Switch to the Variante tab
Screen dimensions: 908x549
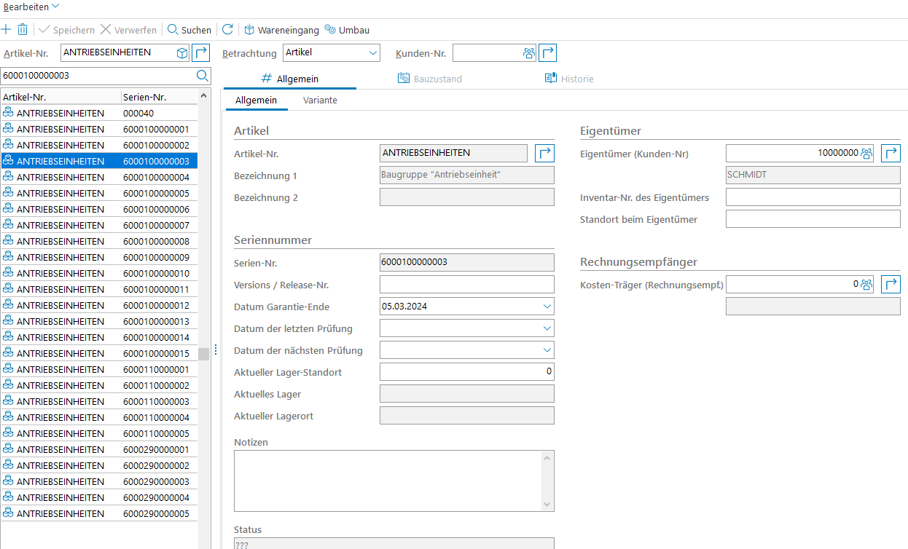[x=320, y=100]
